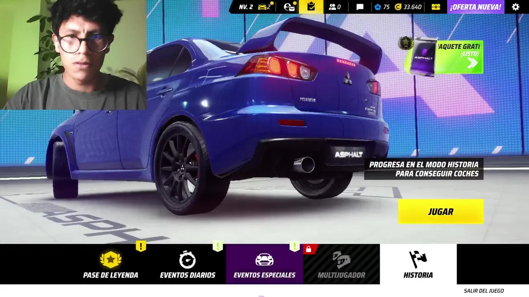This screenshot has width=529, height=297.
Task: Tap the ¡LISTO! arrows on free pack
Action: [x=472, y=63]
